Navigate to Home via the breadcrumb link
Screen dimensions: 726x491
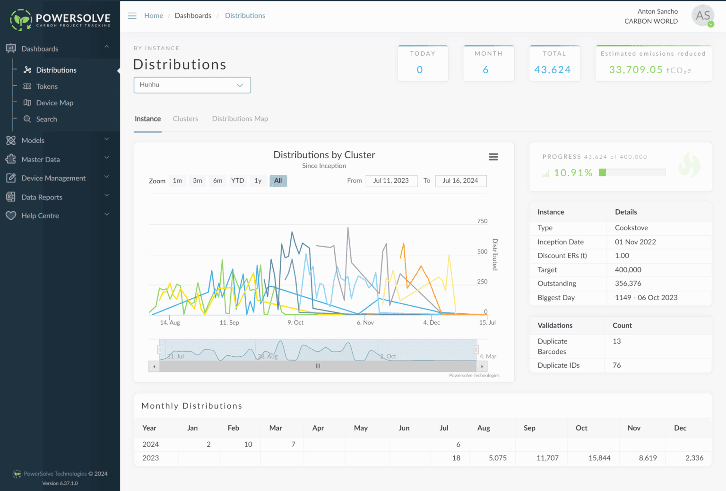click(x=154, y=15)
